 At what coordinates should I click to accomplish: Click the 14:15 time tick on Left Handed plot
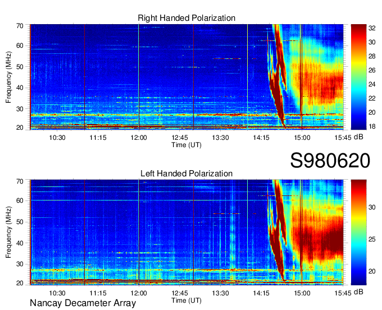(261, 293)
